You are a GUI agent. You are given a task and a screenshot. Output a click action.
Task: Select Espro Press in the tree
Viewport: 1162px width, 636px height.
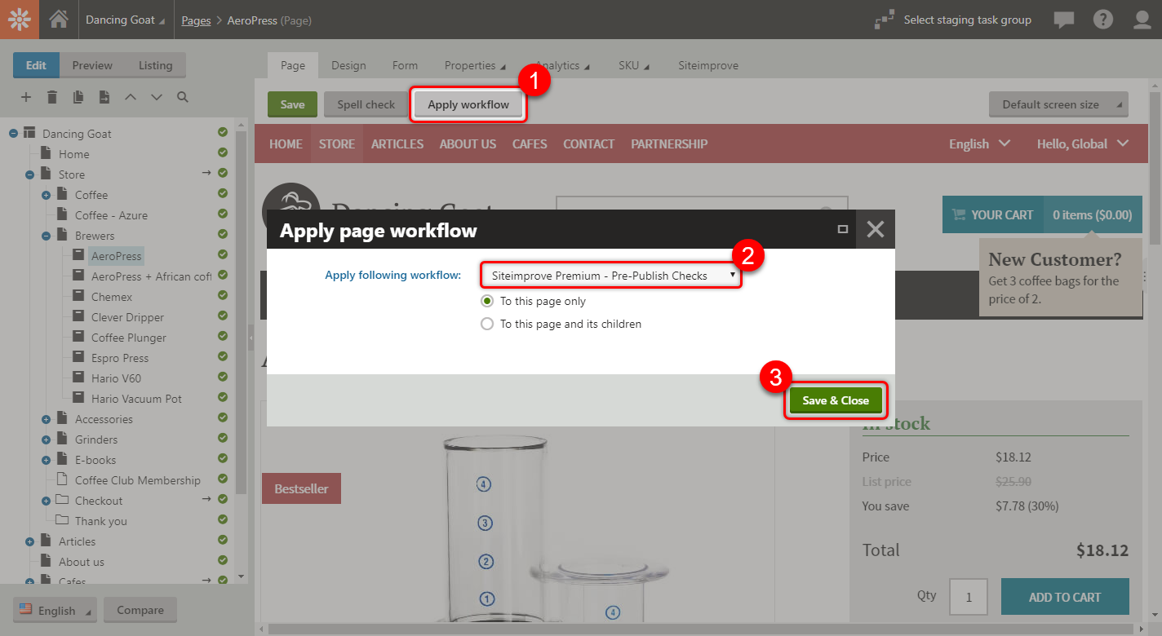click(x=120, y=358)
